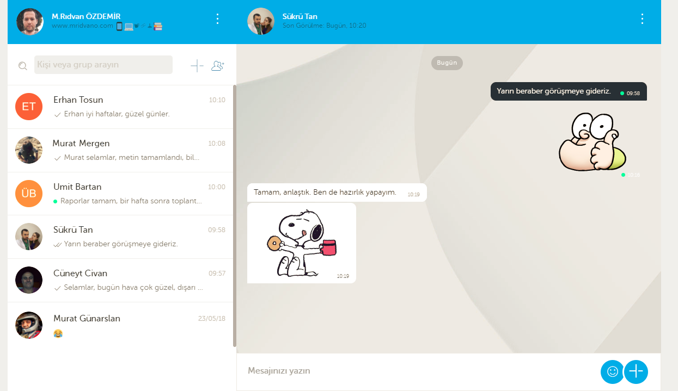Click Sükrü Tan's header profile photo

[261, 21]
